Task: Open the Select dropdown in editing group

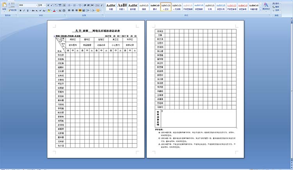Action: click(x=277, y=10)
